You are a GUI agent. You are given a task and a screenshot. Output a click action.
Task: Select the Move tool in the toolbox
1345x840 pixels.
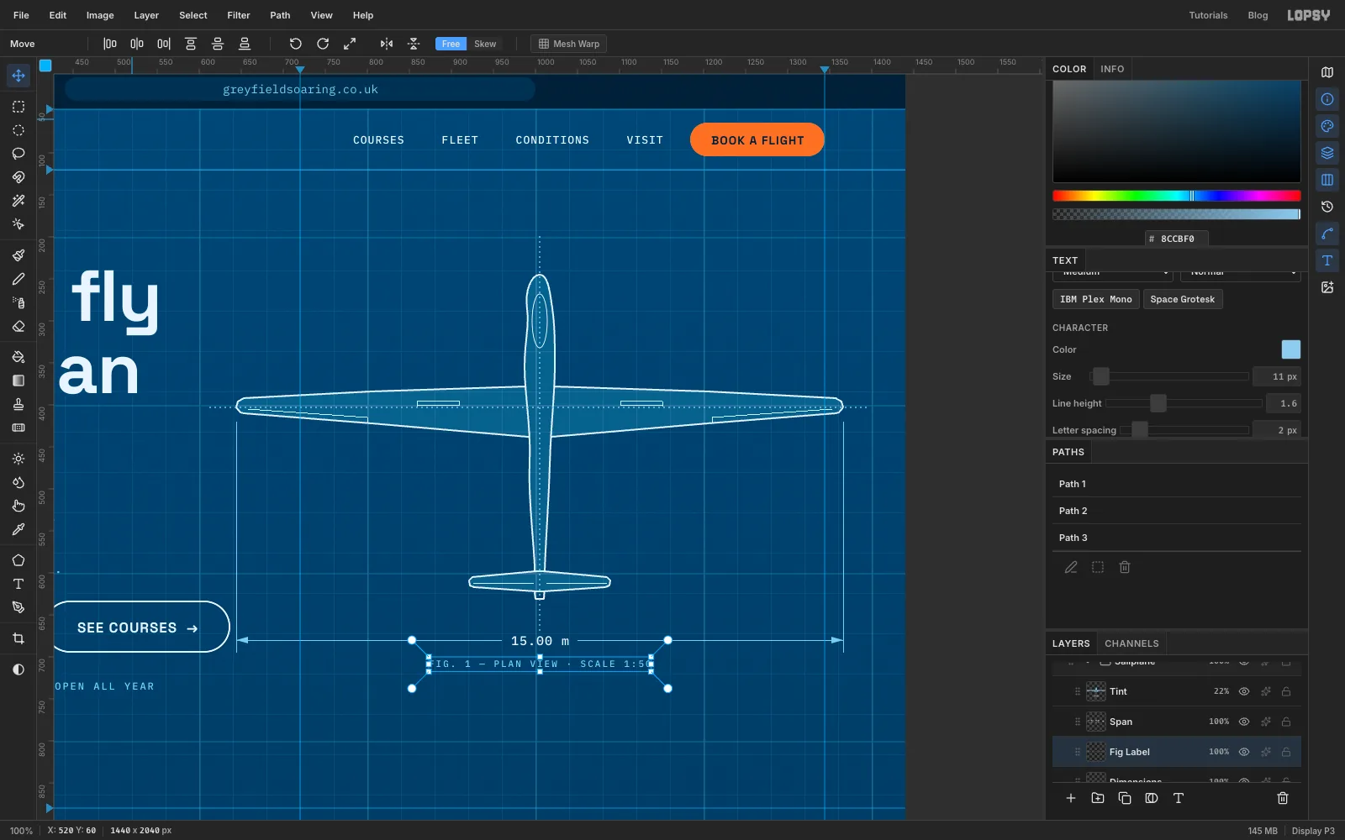[18, 76]
